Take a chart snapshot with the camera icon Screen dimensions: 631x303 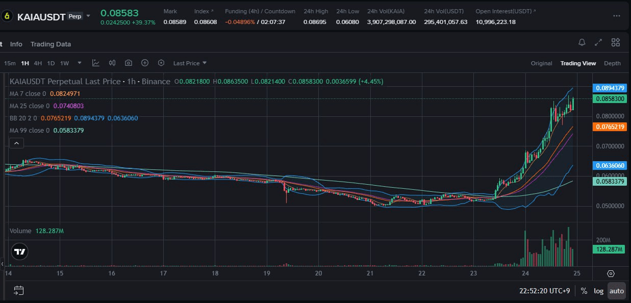point(128,63)
